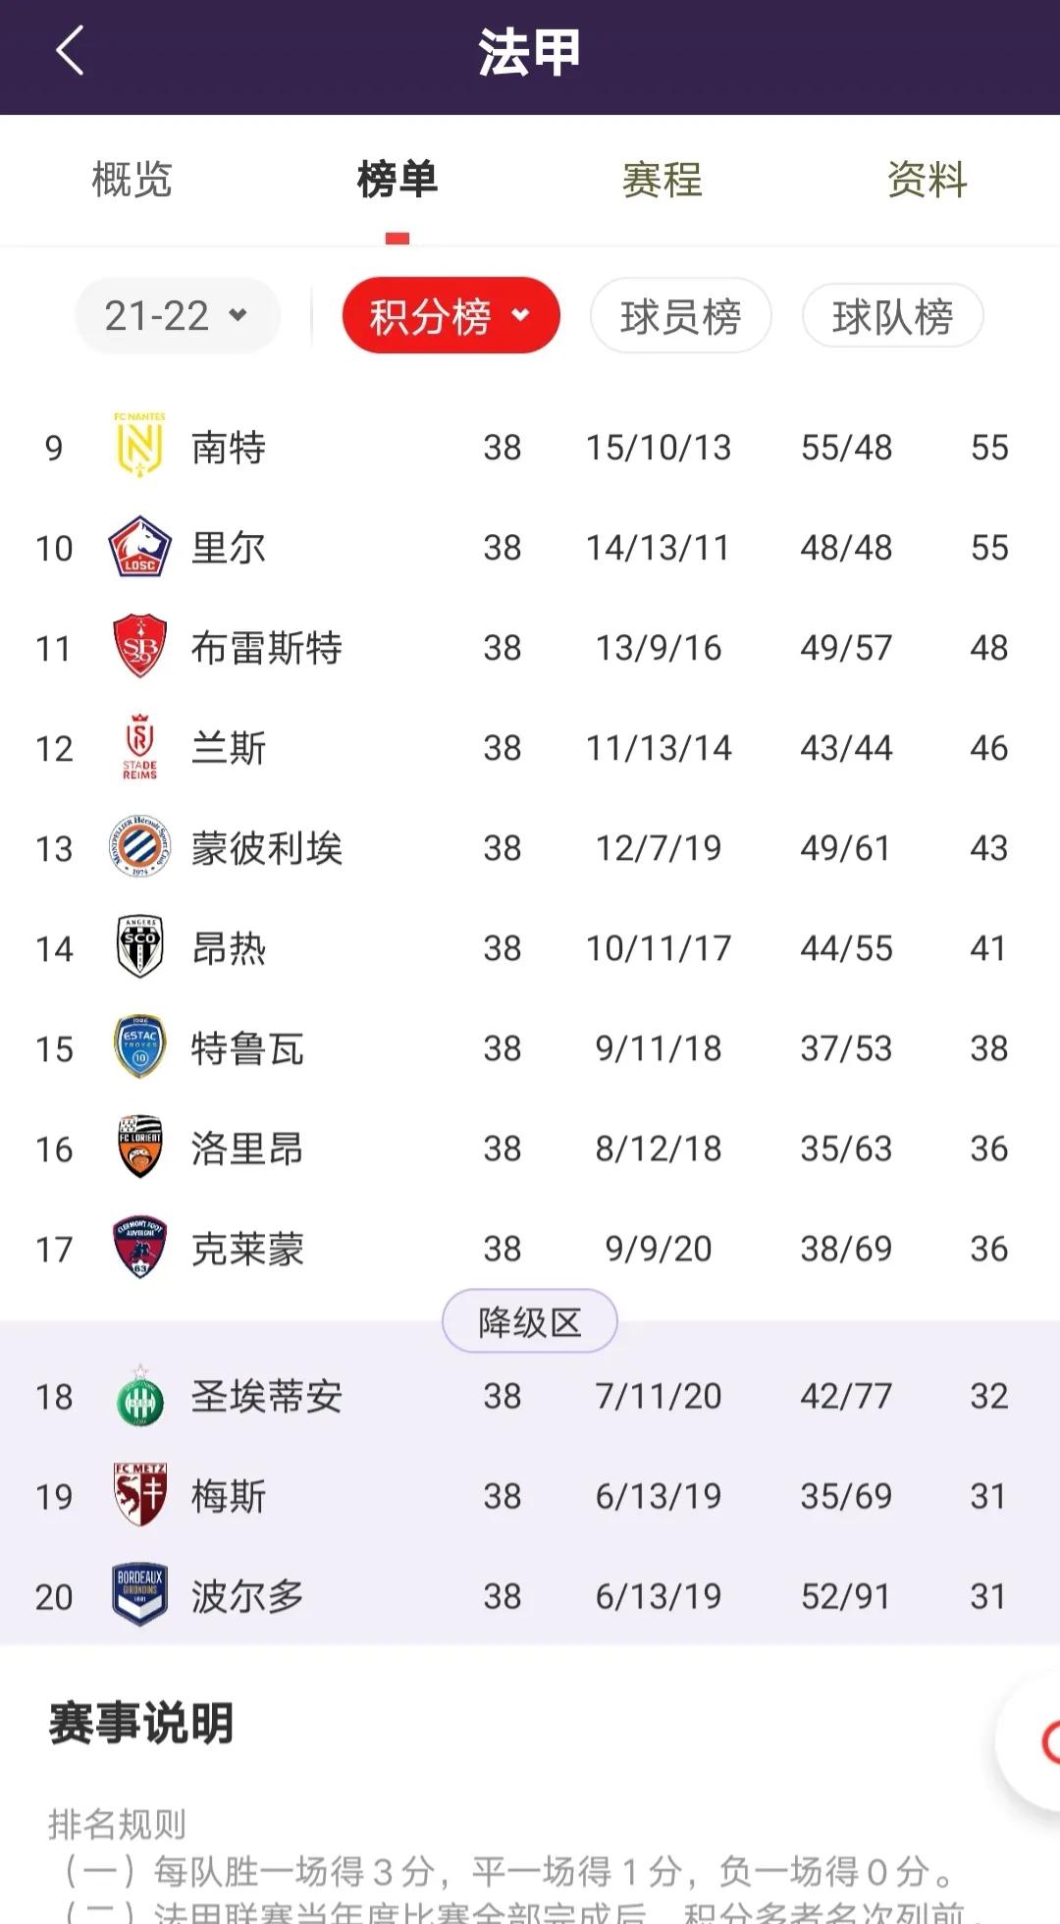
Task: Tap the 洛里昂 club logo
Action: (x=137, y=1148)
